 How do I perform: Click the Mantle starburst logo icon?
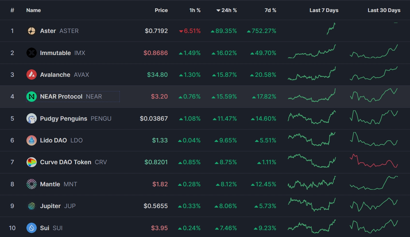(x=32, y=184)
